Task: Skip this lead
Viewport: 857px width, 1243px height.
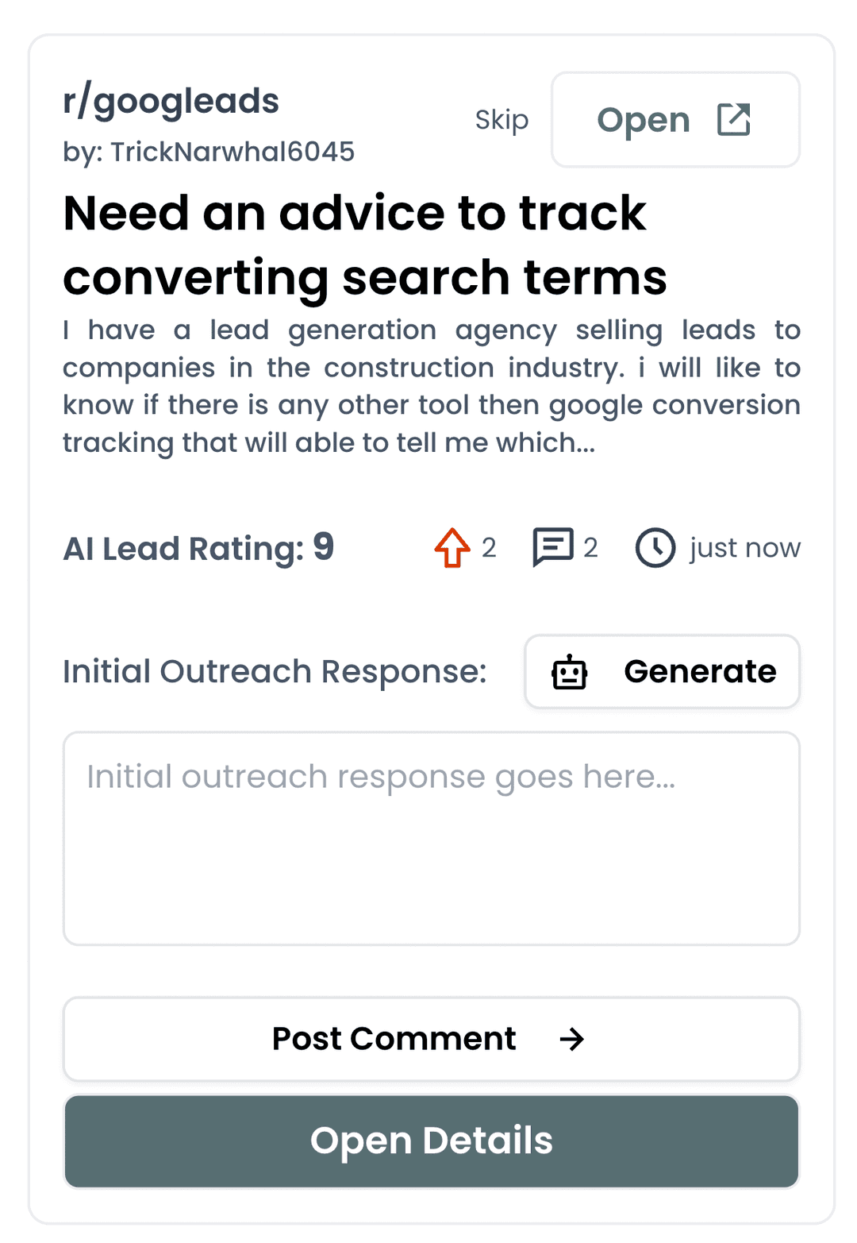Action: [502, 120]
